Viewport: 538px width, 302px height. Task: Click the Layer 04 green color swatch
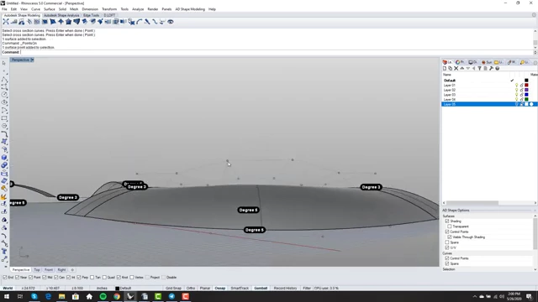[526, 99]
